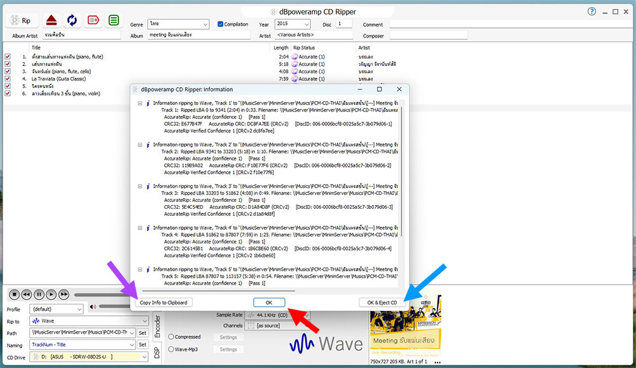
Task: Open the help question mark icon
Action: [591, 11]
